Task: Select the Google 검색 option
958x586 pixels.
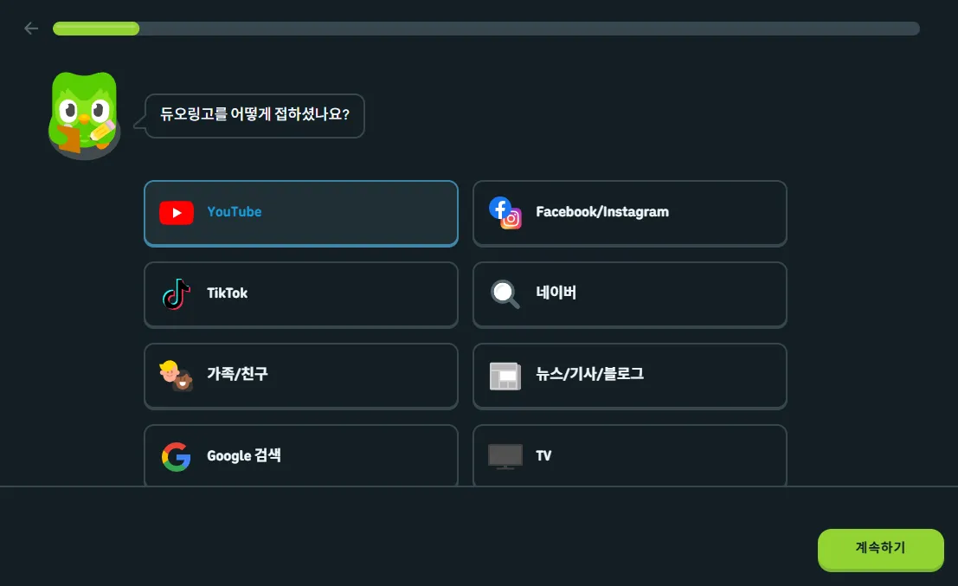Action: tap(301, 456)
